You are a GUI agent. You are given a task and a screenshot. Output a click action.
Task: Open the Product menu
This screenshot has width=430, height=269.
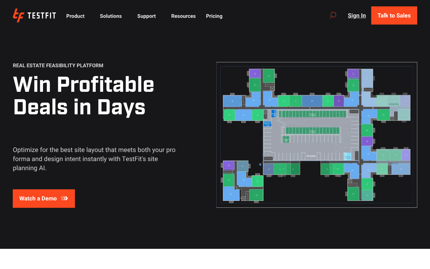[75, 16]
